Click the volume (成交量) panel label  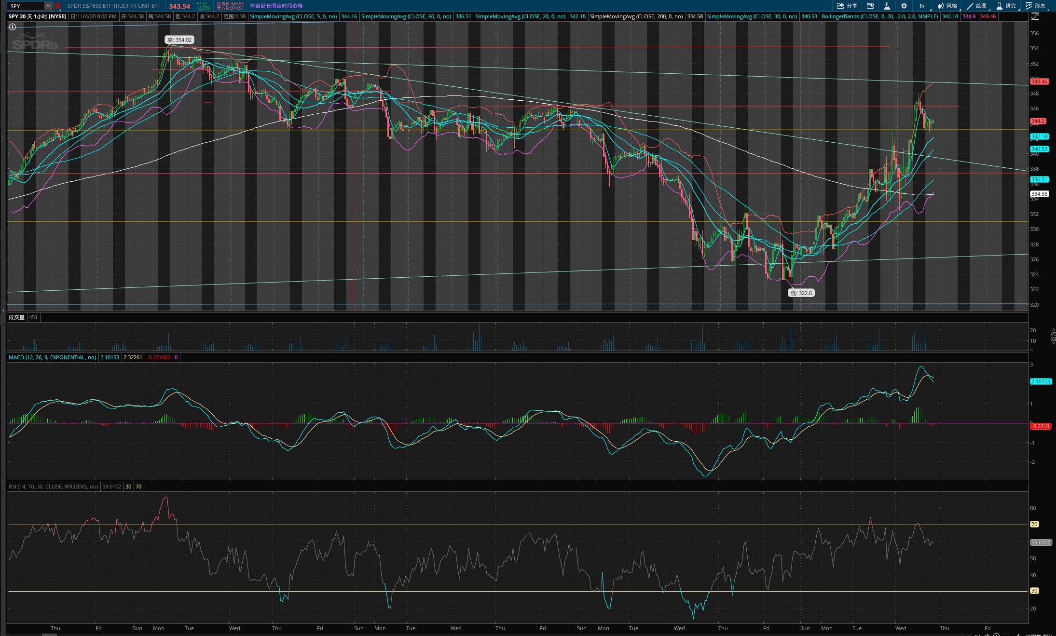[x=16, y=317]
